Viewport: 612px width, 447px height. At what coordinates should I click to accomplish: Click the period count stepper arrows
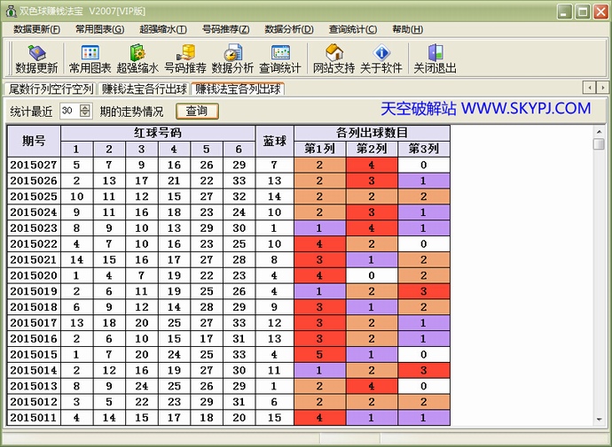[85, 111]
